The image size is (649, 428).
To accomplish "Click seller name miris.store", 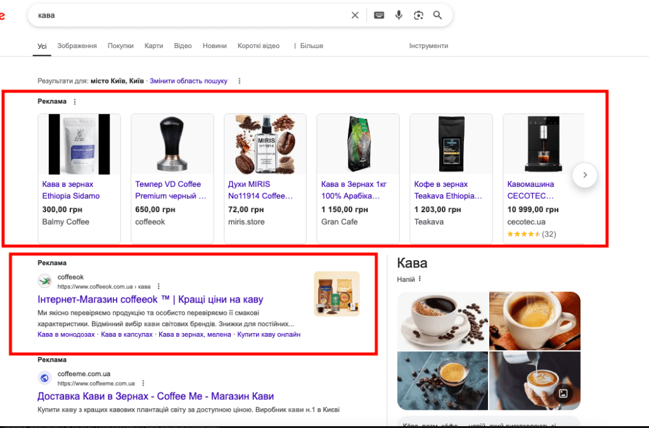I will [247, 222].
